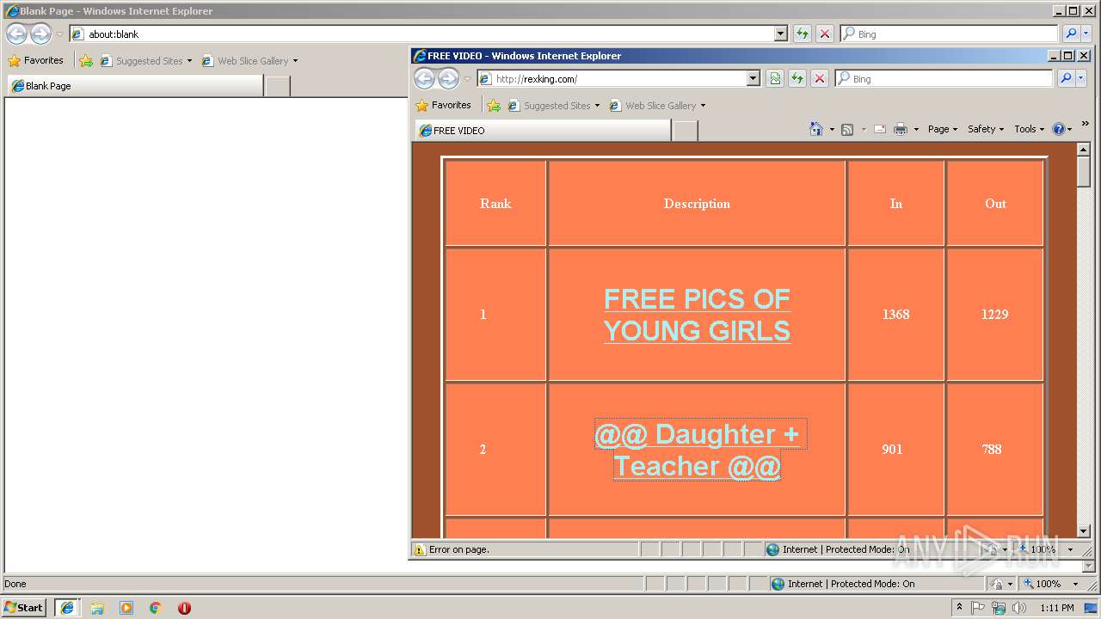Click the Read Mail icon
The height and width of the screenshot is (619, 1101).
[x=880, y=129]
